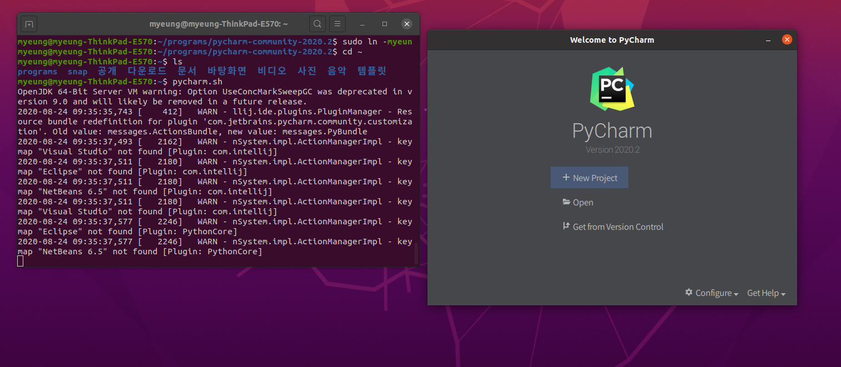Minimize the Welcome to PyCharm window

pyautogui.click(x=768, y=40)
